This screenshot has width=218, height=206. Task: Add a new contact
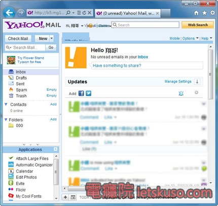pos(53,104)
